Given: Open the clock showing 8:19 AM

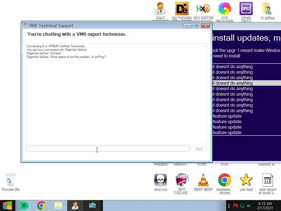Looking at the screenshot, I should (265, 206).
